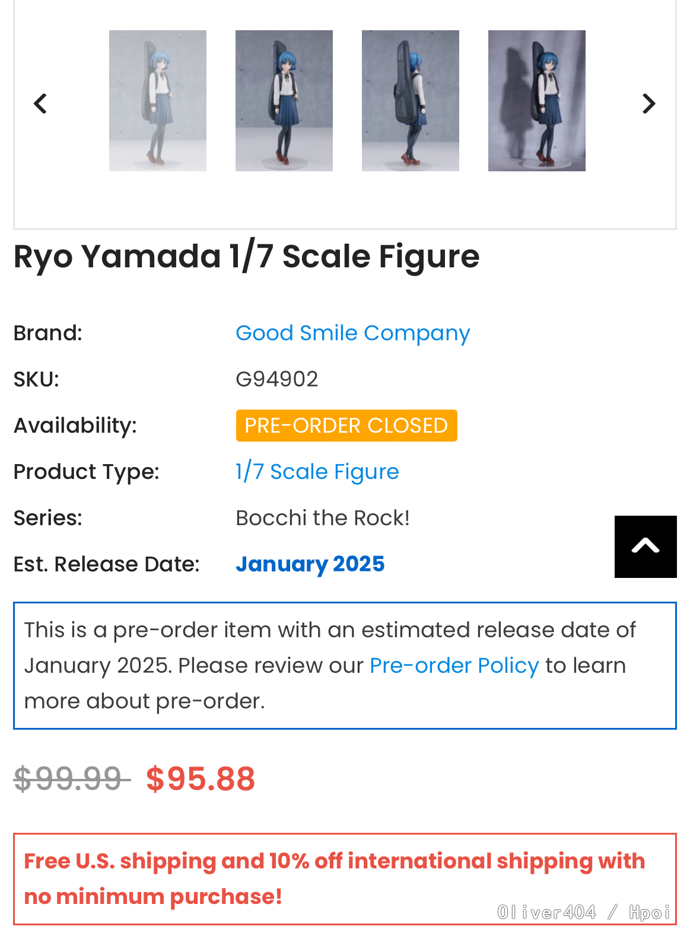Image resolution: width=690 pixels, height=933 pixels.
Task: Click the previous image arrow in carousel
Action: click(x=40, y=104)
